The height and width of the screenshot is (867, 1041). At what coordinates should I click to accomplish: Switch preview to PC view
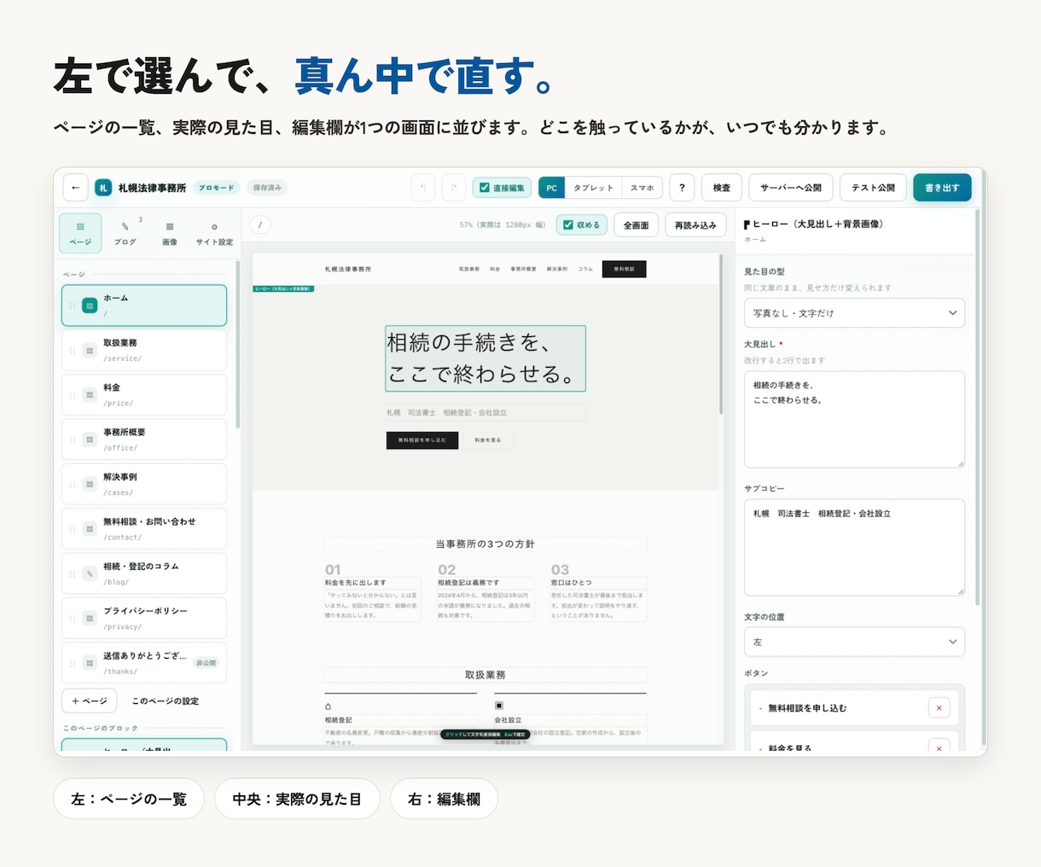551,188
